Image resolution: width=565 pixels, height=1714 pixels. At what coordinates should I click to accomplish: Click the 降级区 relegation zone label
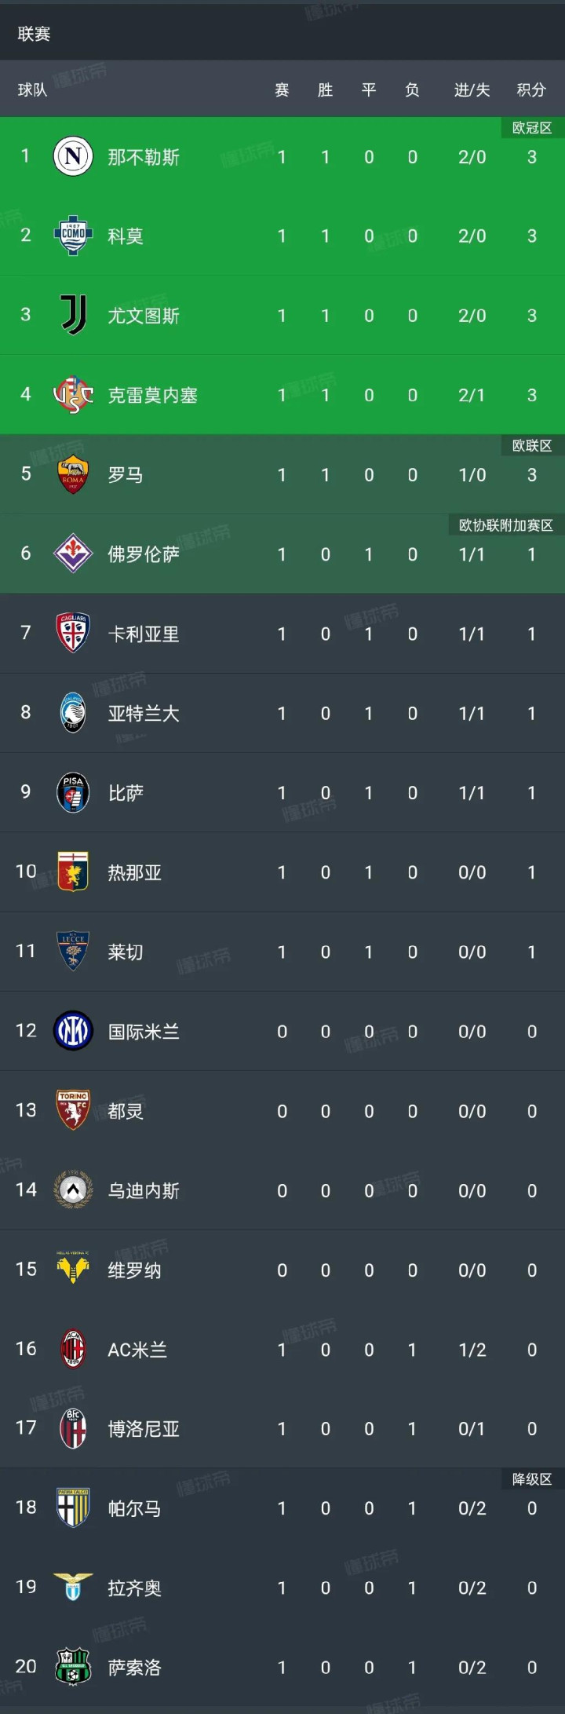click(x=532, y=1479)
